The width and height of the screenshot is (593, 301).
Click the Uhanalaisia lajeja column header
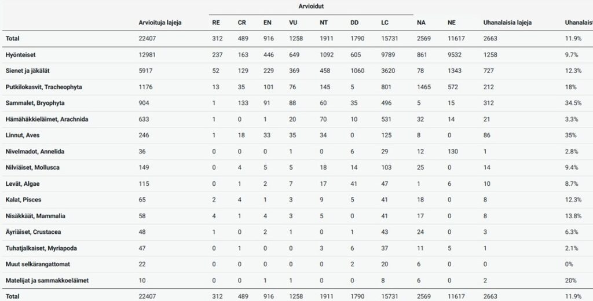coord(507,23)
